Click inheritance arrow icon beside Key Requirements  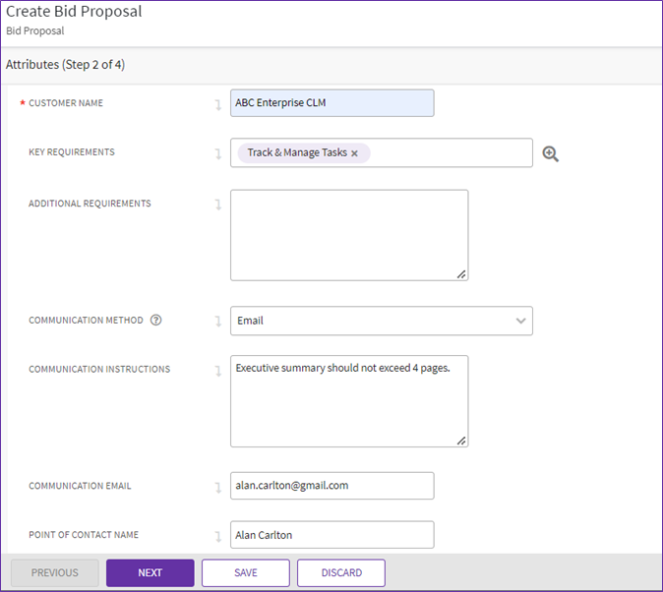217,153
